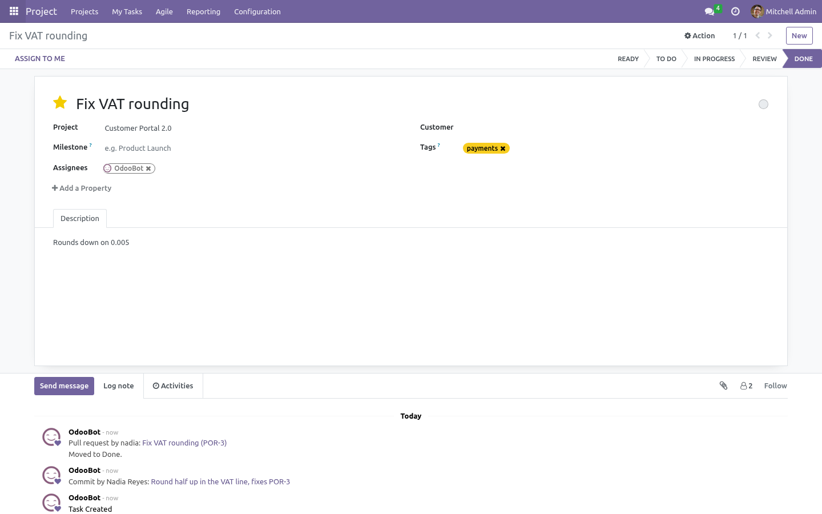Click the 'Moved to Done.' text
This screenshot has height=514, width=822.
point(95,455)
